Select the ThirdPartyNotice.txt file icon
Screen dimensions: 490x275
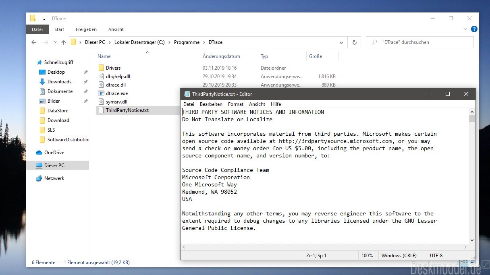(x=102, y=110)
